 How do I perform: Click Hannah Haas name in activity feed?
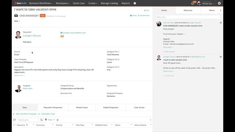pos(169,23)
